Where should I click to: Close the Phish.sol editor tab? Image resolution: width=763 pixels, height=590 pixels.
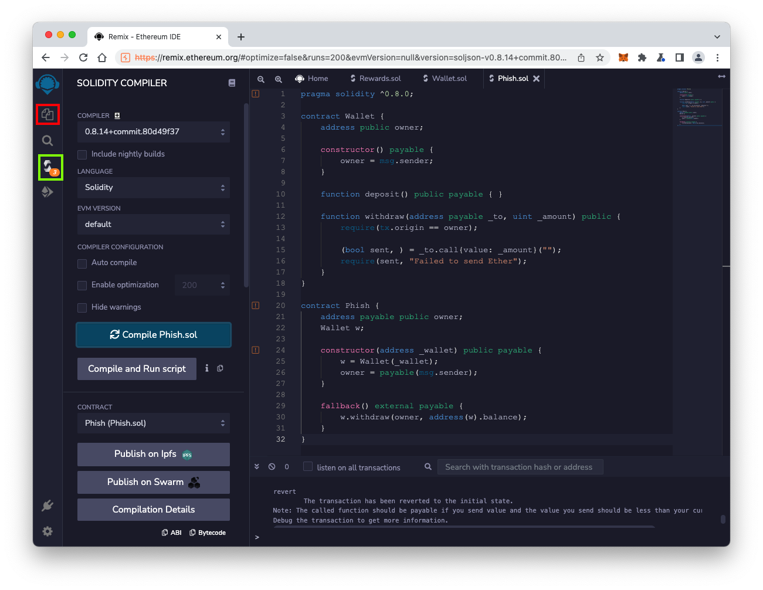(536, 79)
